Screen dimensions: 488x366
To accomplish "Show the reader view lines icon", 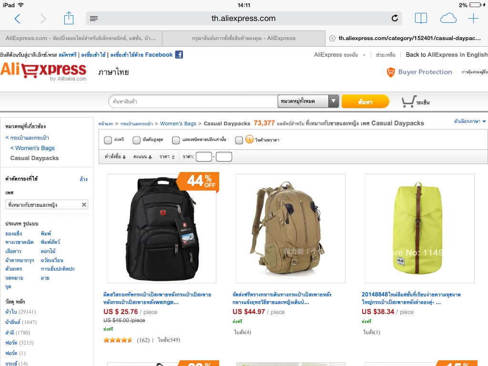I will pyautogui.click(x=94, y=19).
